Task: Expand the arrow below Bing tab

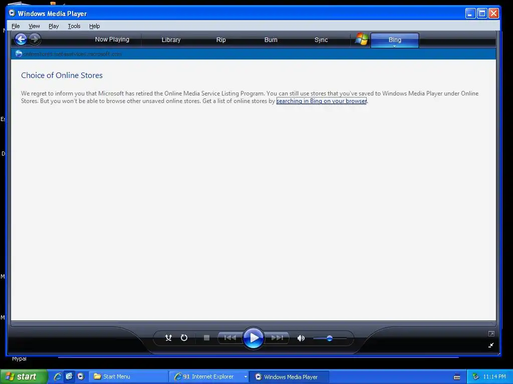Action: pos(395,46)
